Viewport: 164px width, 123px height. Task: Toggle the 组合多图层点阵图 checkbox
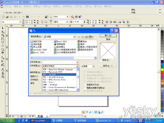click(x=85, y=75)
